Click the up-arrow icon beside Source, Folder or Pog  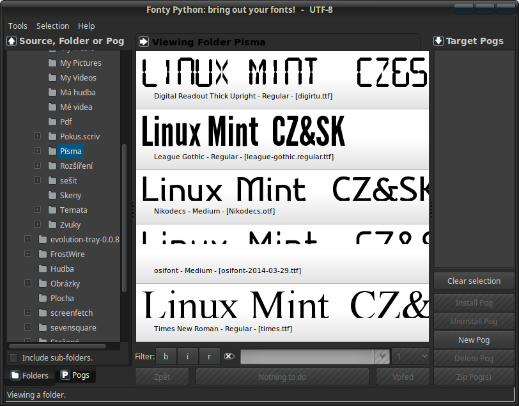(12, 41)
